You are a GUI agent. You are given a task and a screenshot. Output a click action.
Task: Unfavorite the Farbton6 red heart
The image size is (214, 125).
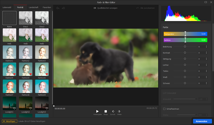point(47,74)
